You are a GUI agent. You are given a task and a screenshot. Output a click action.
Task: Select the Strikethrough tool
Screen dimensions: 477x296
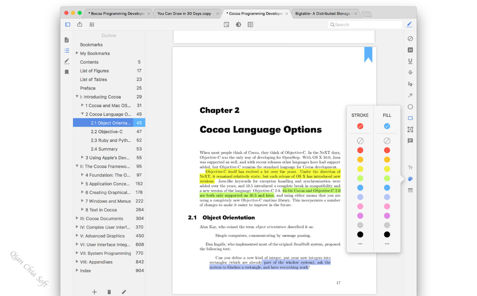[x=411, y=72]
